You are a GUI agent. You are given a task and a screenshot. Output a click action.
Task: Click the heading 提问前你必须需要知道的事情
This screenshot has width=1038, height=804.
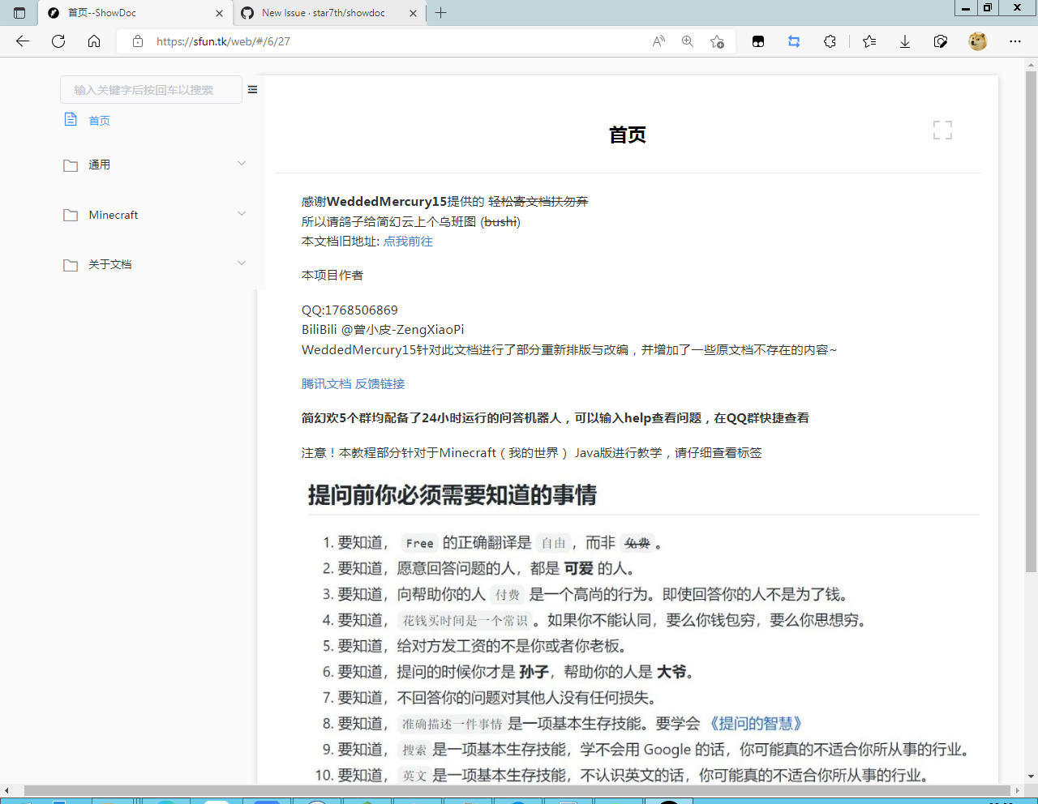click(453, 495)
